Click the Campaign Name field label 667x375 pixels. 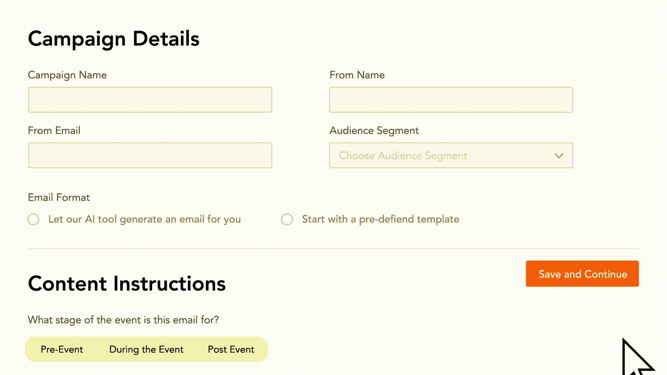[67, 75]
